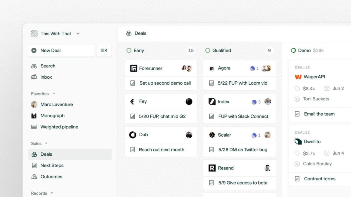Screen dimensions: 351x197
Task: Click the Next Steps sidebar icon
Action: click(x=34, y=165)
